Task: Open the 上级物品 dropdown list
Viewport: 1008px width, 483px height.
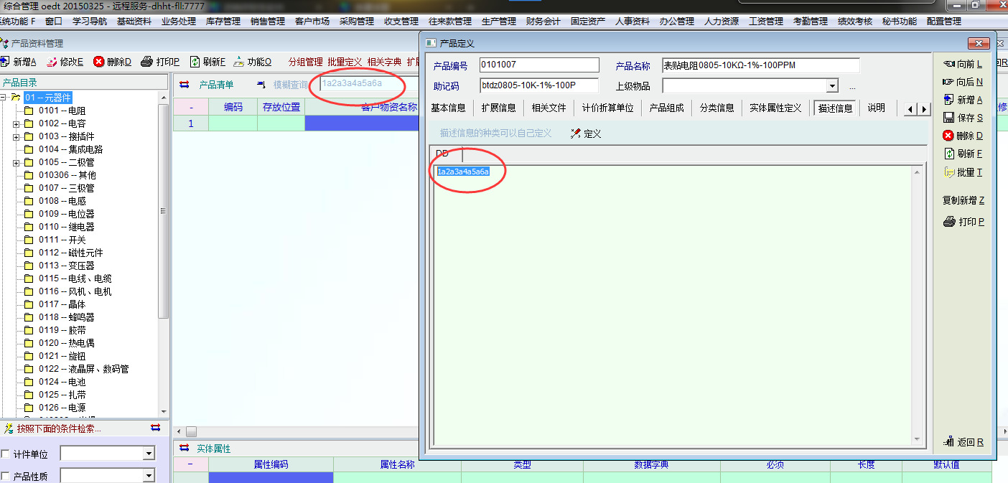Action: pyautogui.click(x=832, y=86)
